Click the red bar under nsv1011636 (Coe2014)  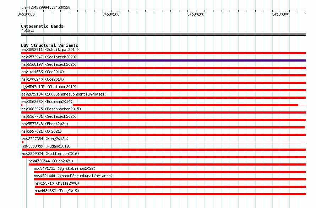coord(163,75)
